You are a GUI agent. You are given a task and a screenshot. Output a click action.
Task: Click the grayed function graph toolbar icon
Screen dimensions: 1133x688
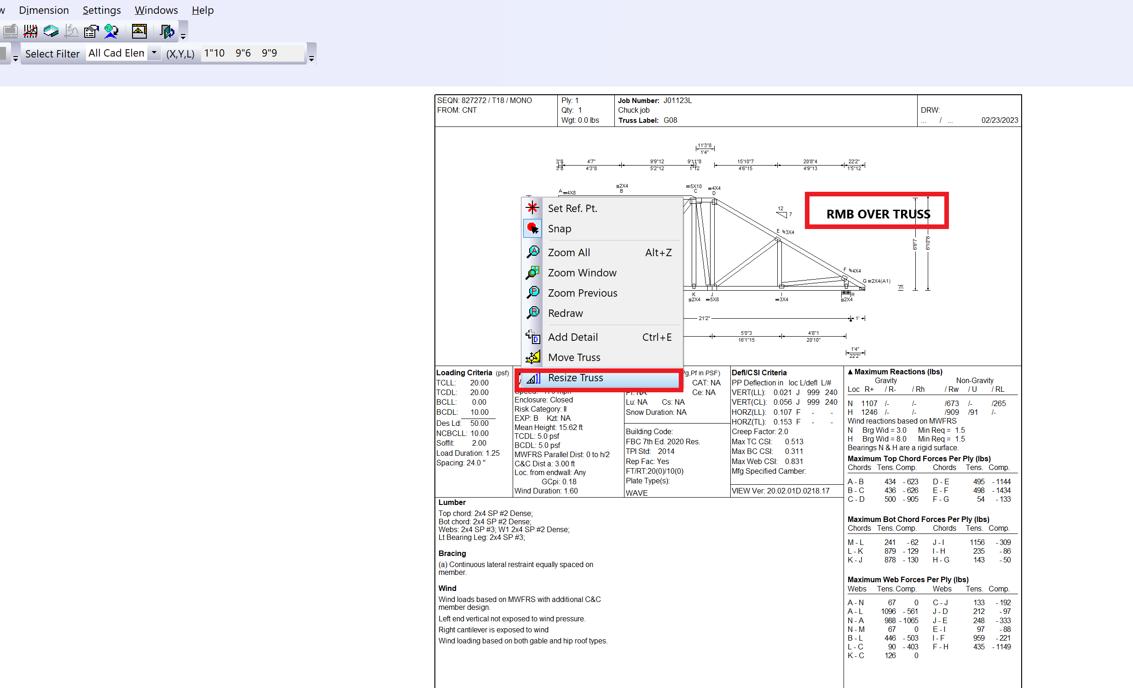tap(71, 31)
